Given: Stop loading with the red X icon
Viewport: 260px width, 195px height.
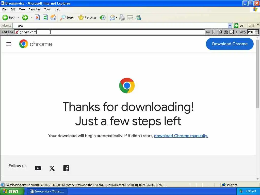Looking at the screenshot, I should (x=37, y=18).
